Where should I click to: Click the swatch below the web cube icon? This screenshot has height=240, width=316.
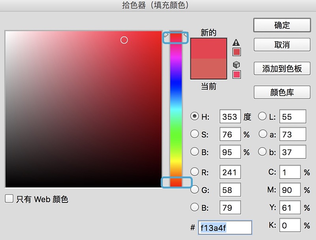[236, 76]
